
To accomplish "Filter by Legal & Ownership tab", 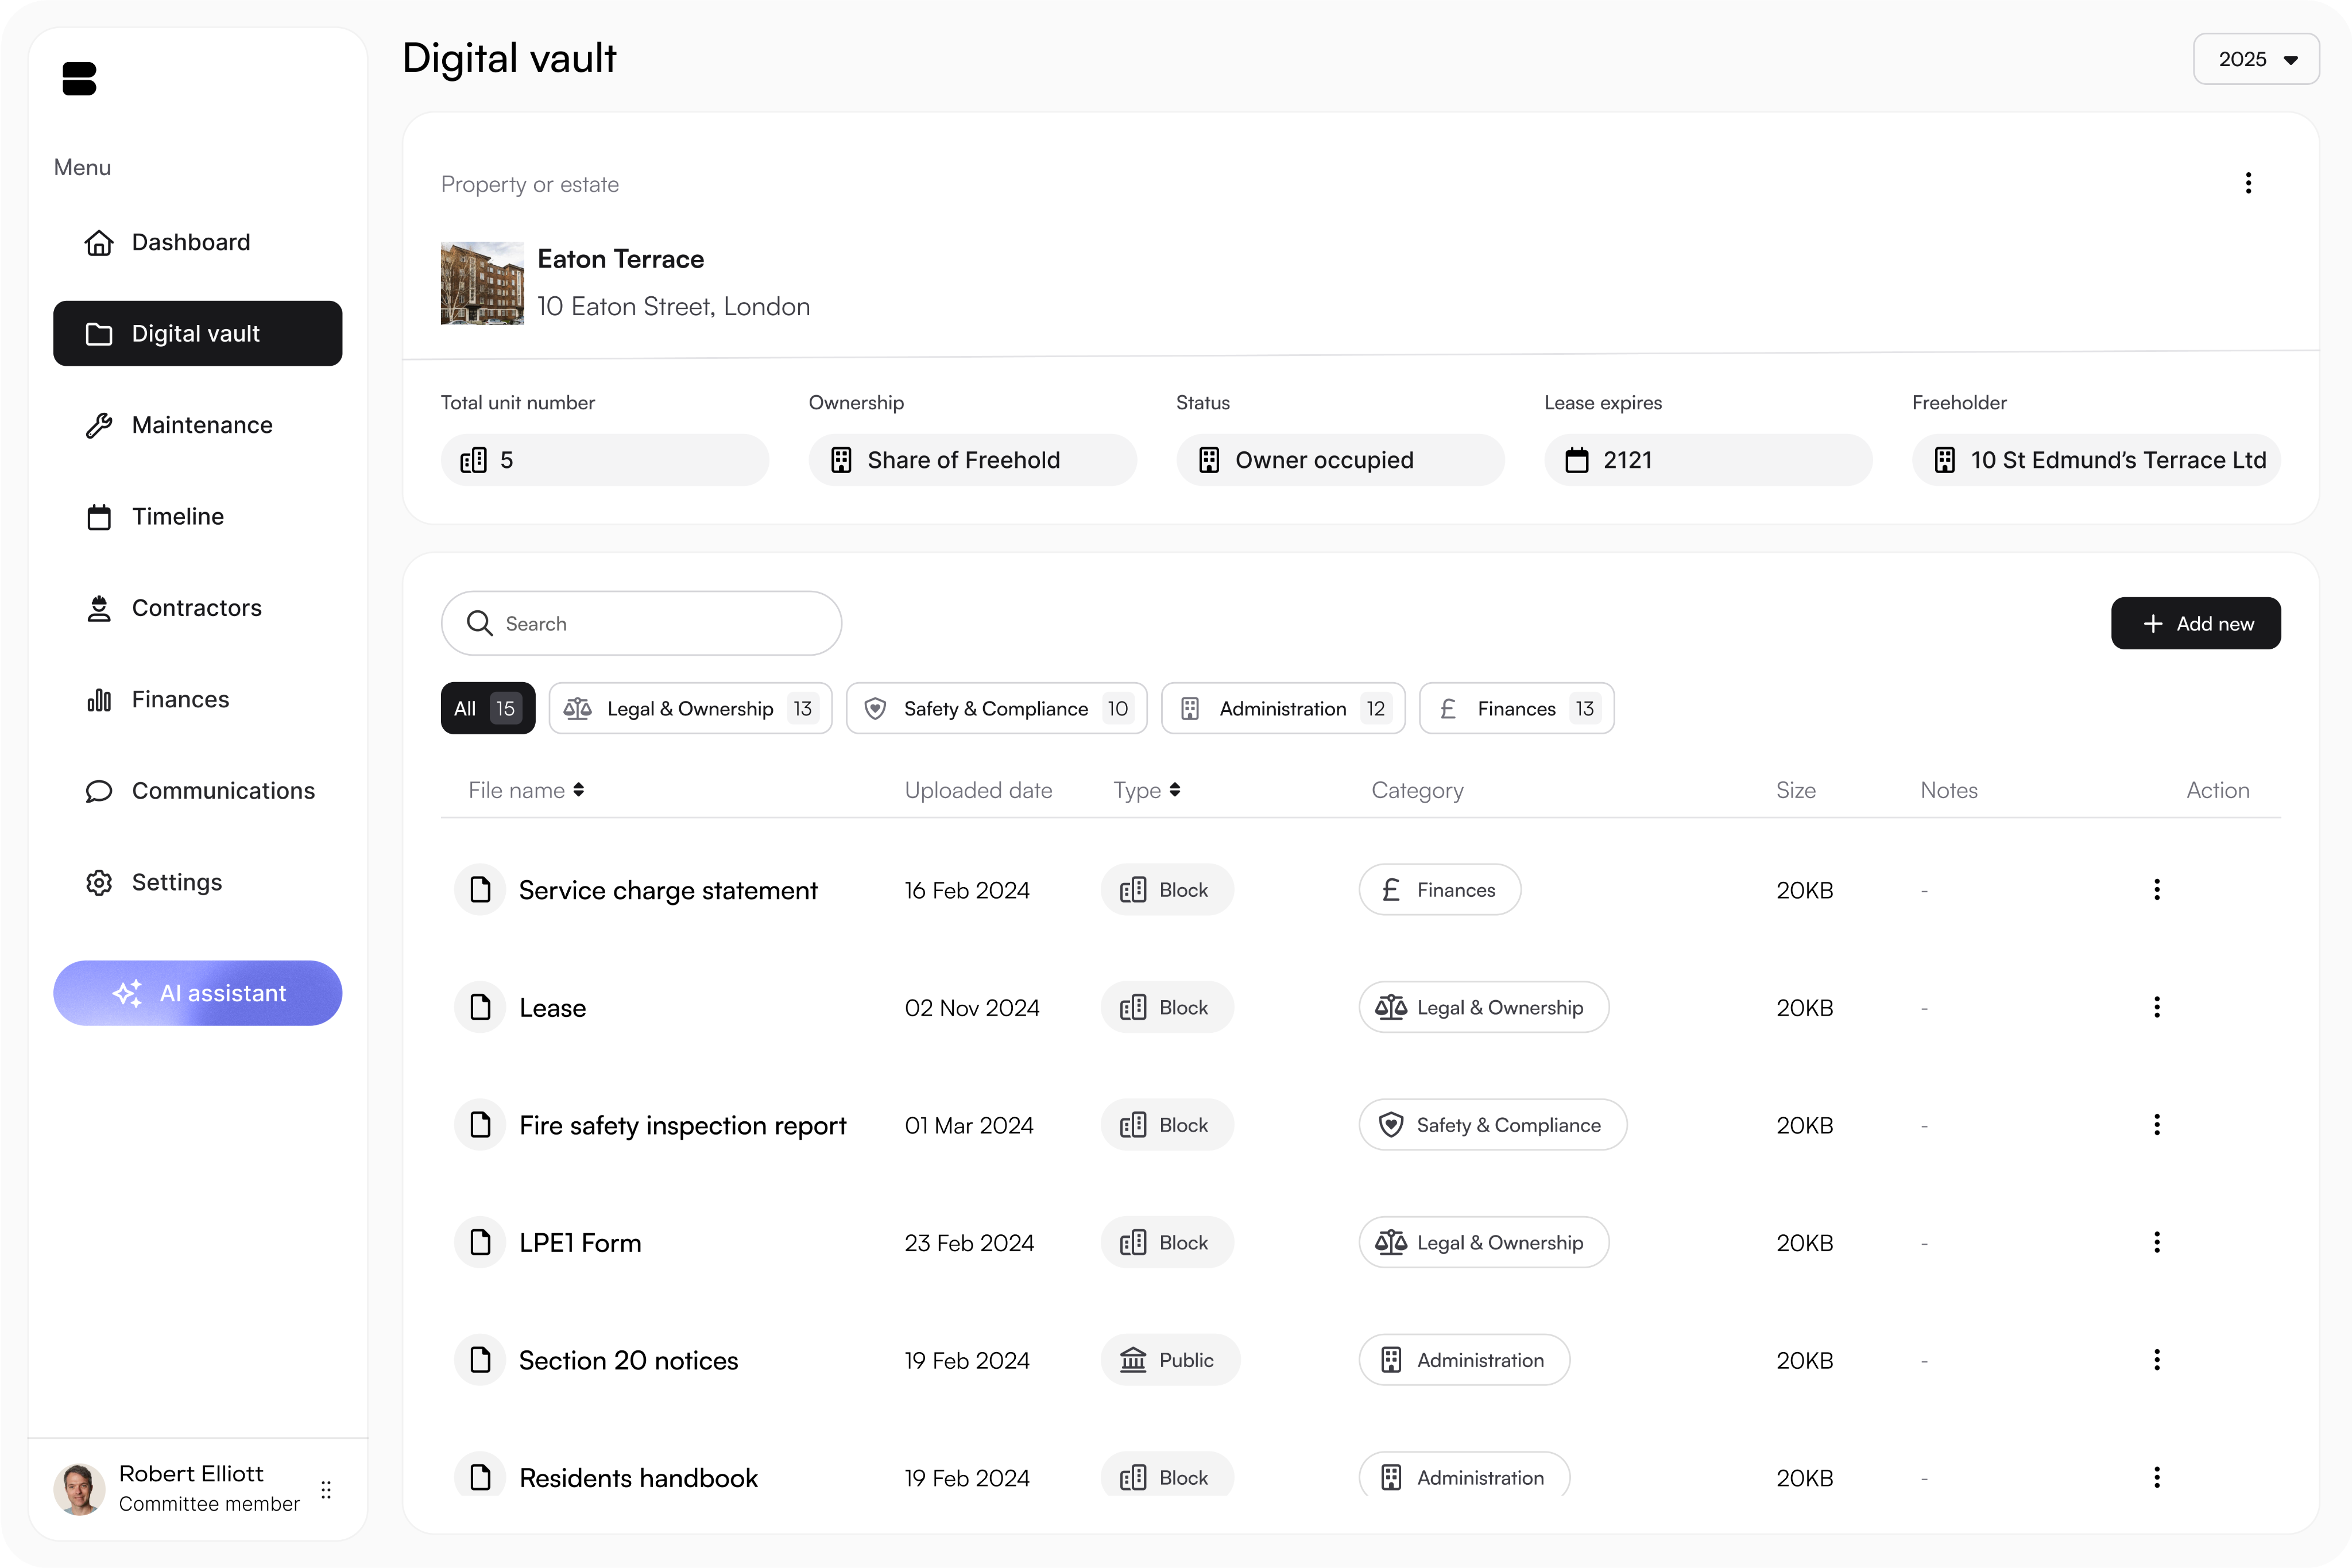I will point(690,708).
